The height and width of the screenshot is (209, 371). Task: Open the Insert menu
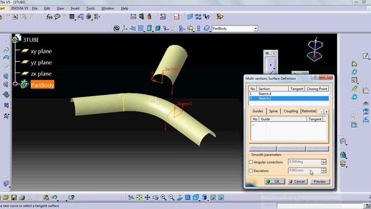75,8
